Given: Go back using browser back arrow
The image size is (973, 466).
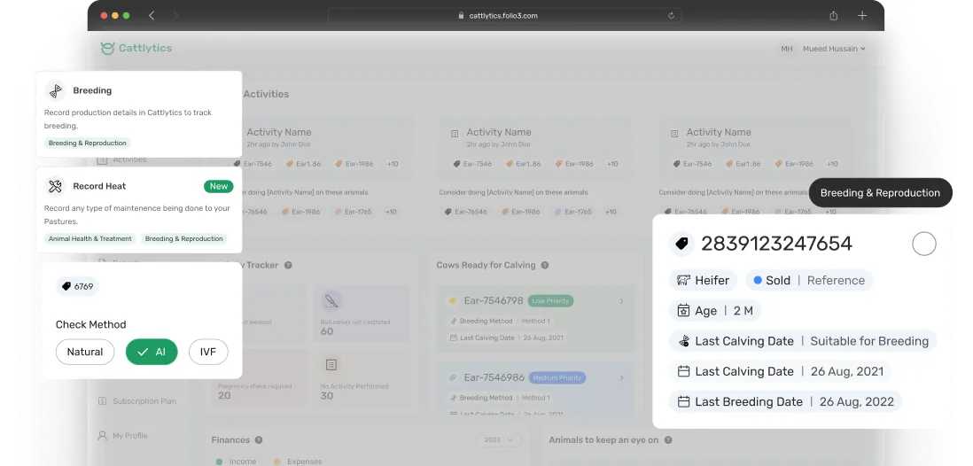Looking at the screenshot, I should tap(152, 16).
